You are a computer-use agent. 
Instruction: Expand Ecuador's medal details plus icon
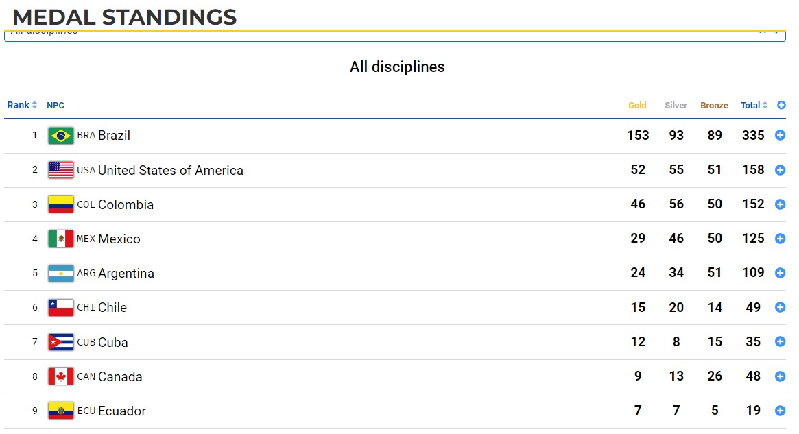[780, 411]
